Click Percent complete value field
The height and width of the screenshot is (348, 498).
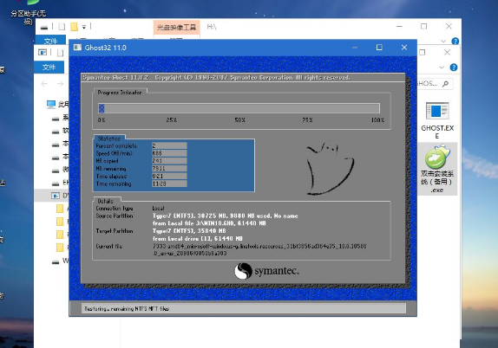tap(169, 145)
